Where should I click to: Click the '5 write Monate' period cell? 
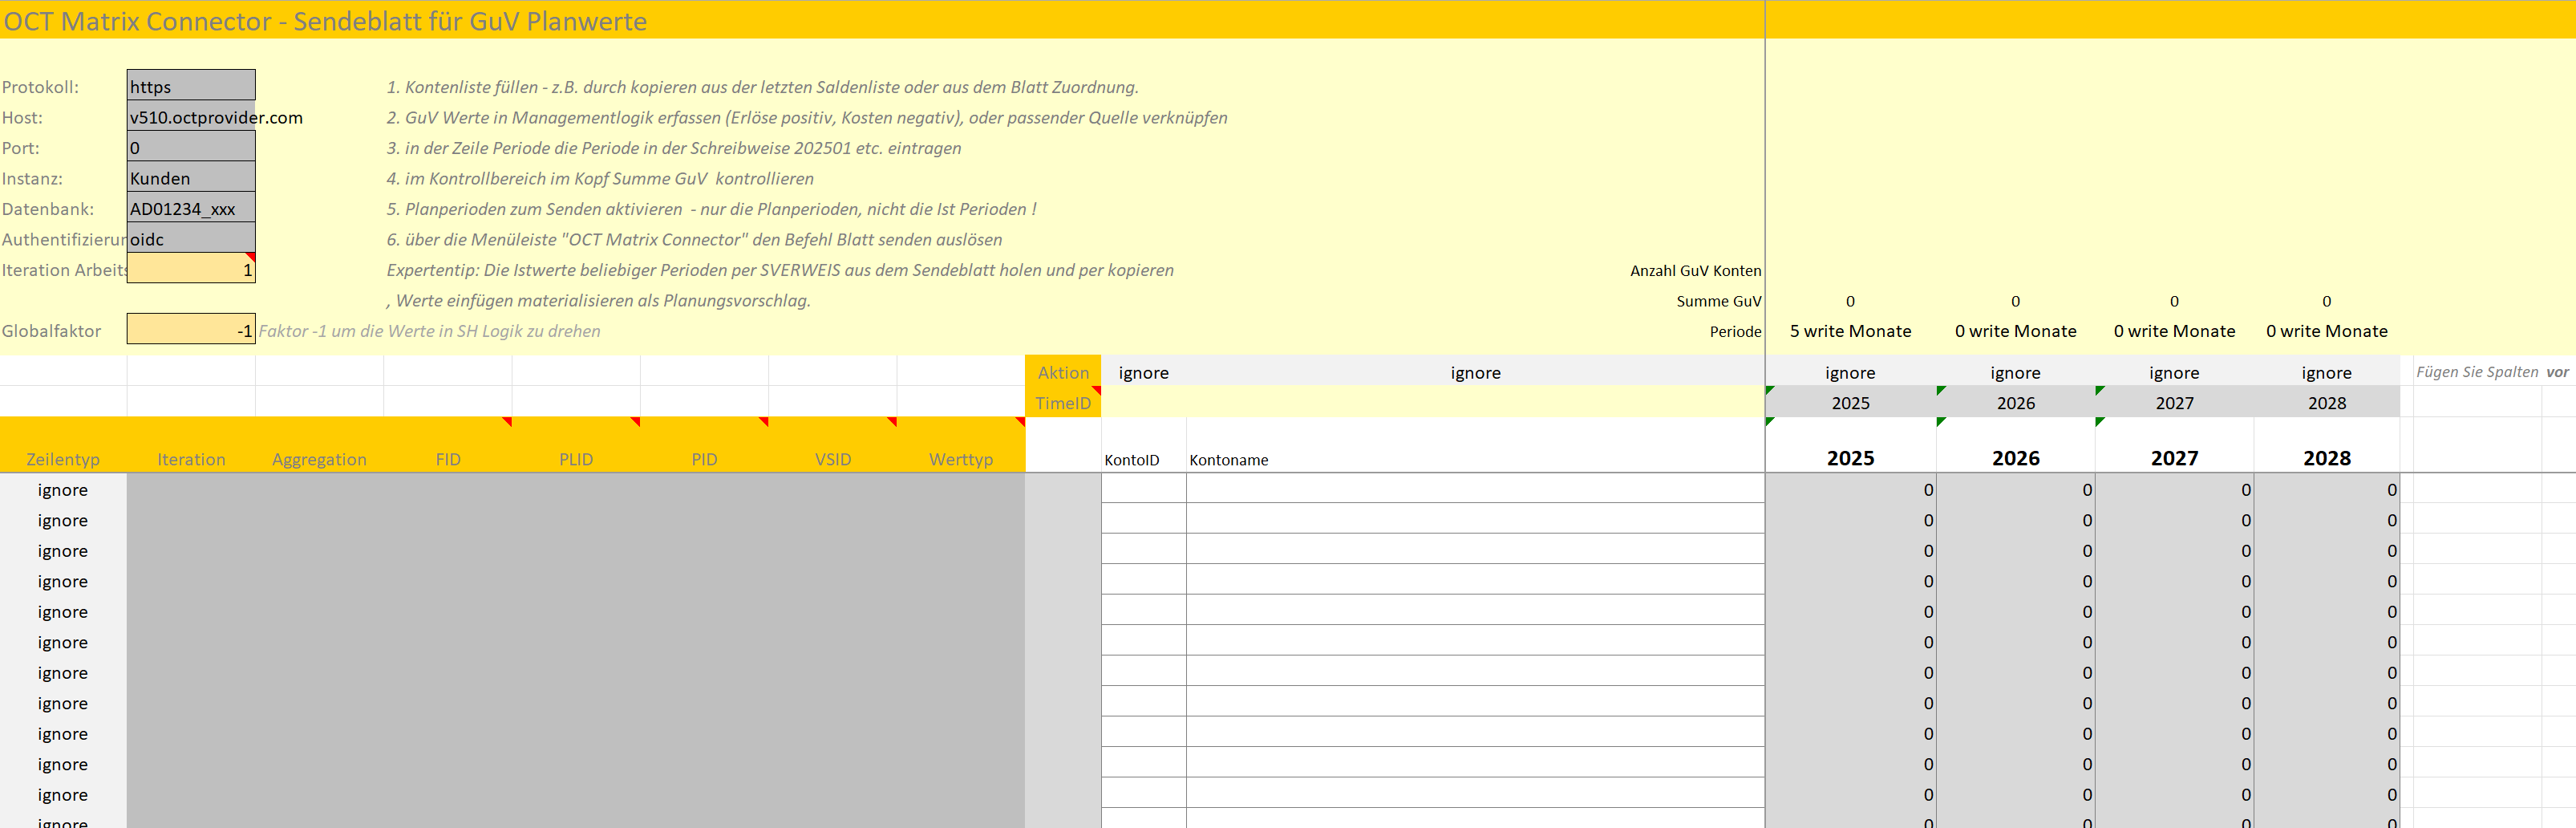click(1850, 331)
